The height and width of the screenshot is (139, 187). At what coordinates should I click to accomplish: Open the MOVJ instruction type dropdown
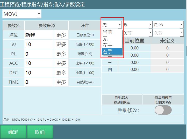(22, 14)
